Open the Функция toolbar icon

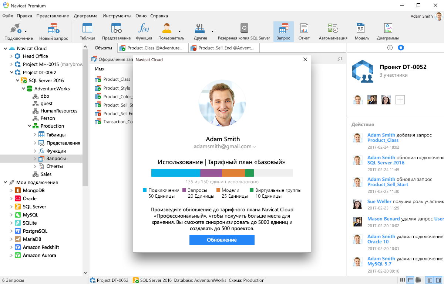(144, 28)
